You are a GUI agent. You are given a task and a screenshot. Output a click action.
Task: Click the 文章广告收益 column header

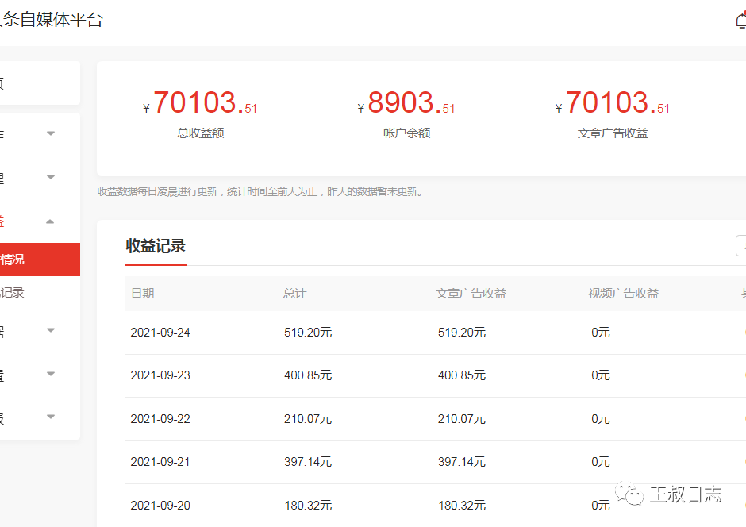coord(471,294)
